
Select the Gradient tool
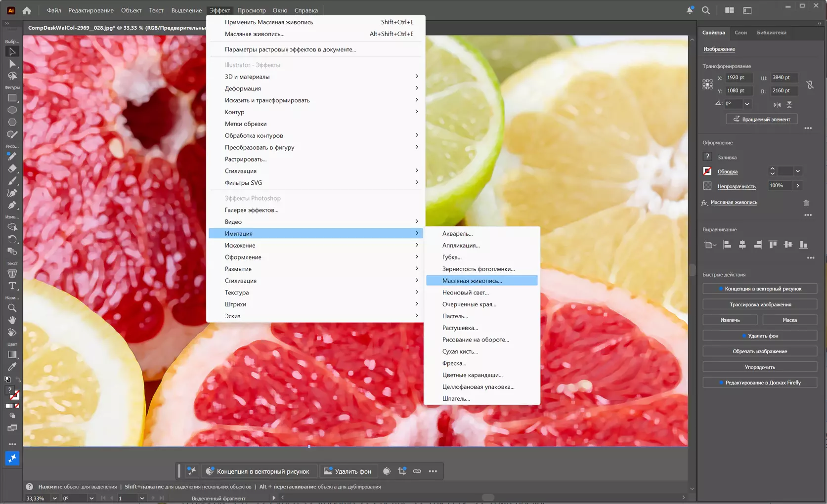[x=12, y=354]
